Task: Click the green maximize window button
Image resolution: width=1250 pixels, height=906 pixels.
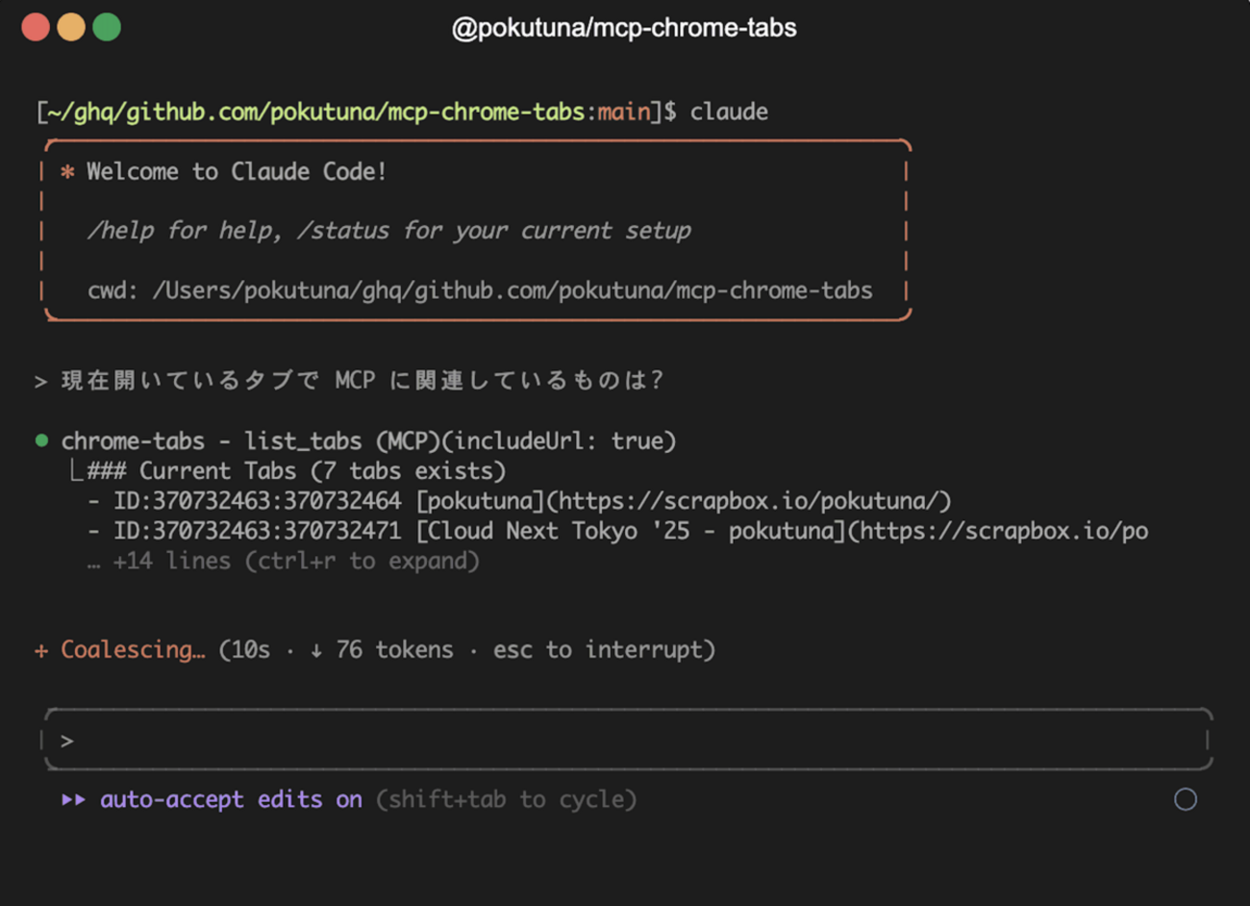Action: (x=107, y=27)
